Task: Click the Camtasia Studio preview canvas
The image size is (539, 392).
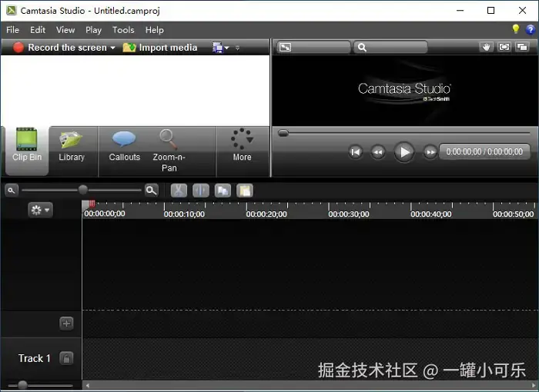Action: click(405, 91)
